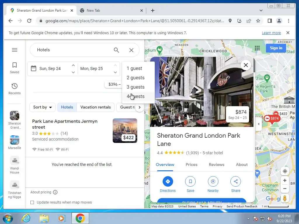Open Recents history in sidebar
The width and height of the screenshot is (299, 224).
tap(15, 89)
